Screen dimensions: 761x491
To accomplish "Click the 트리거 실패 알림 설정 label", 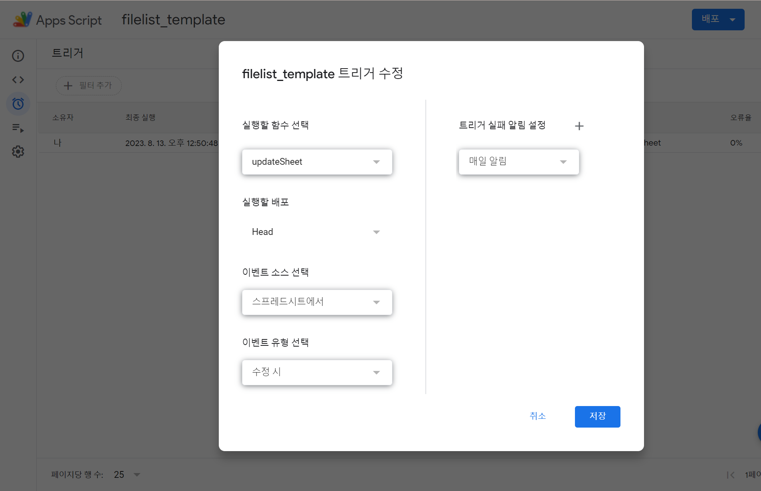I will (502, 125).
